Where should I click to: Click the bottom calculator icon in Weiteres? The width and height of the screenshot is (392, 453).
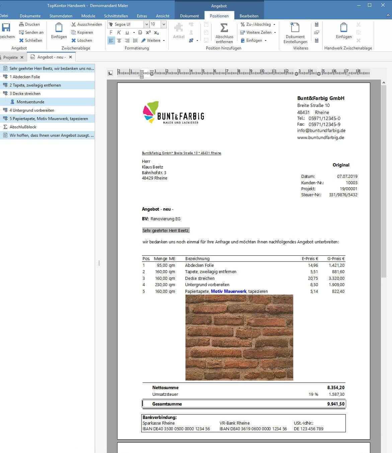coord(316,40)
